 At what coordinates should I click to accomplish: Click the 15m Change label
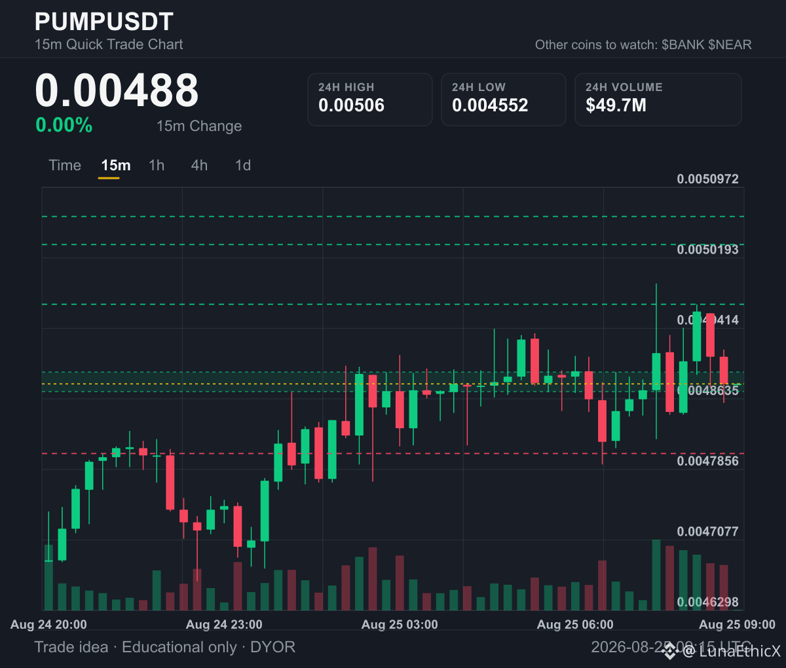coord(199,126)
